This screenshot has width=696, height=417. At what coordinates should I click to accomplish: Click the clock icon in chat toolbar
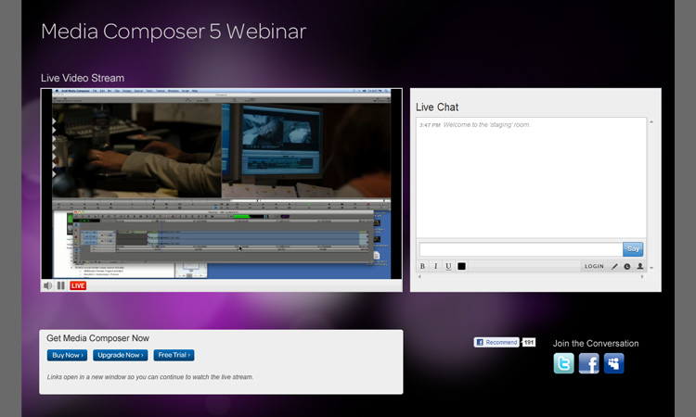click(x=626, y=266)
